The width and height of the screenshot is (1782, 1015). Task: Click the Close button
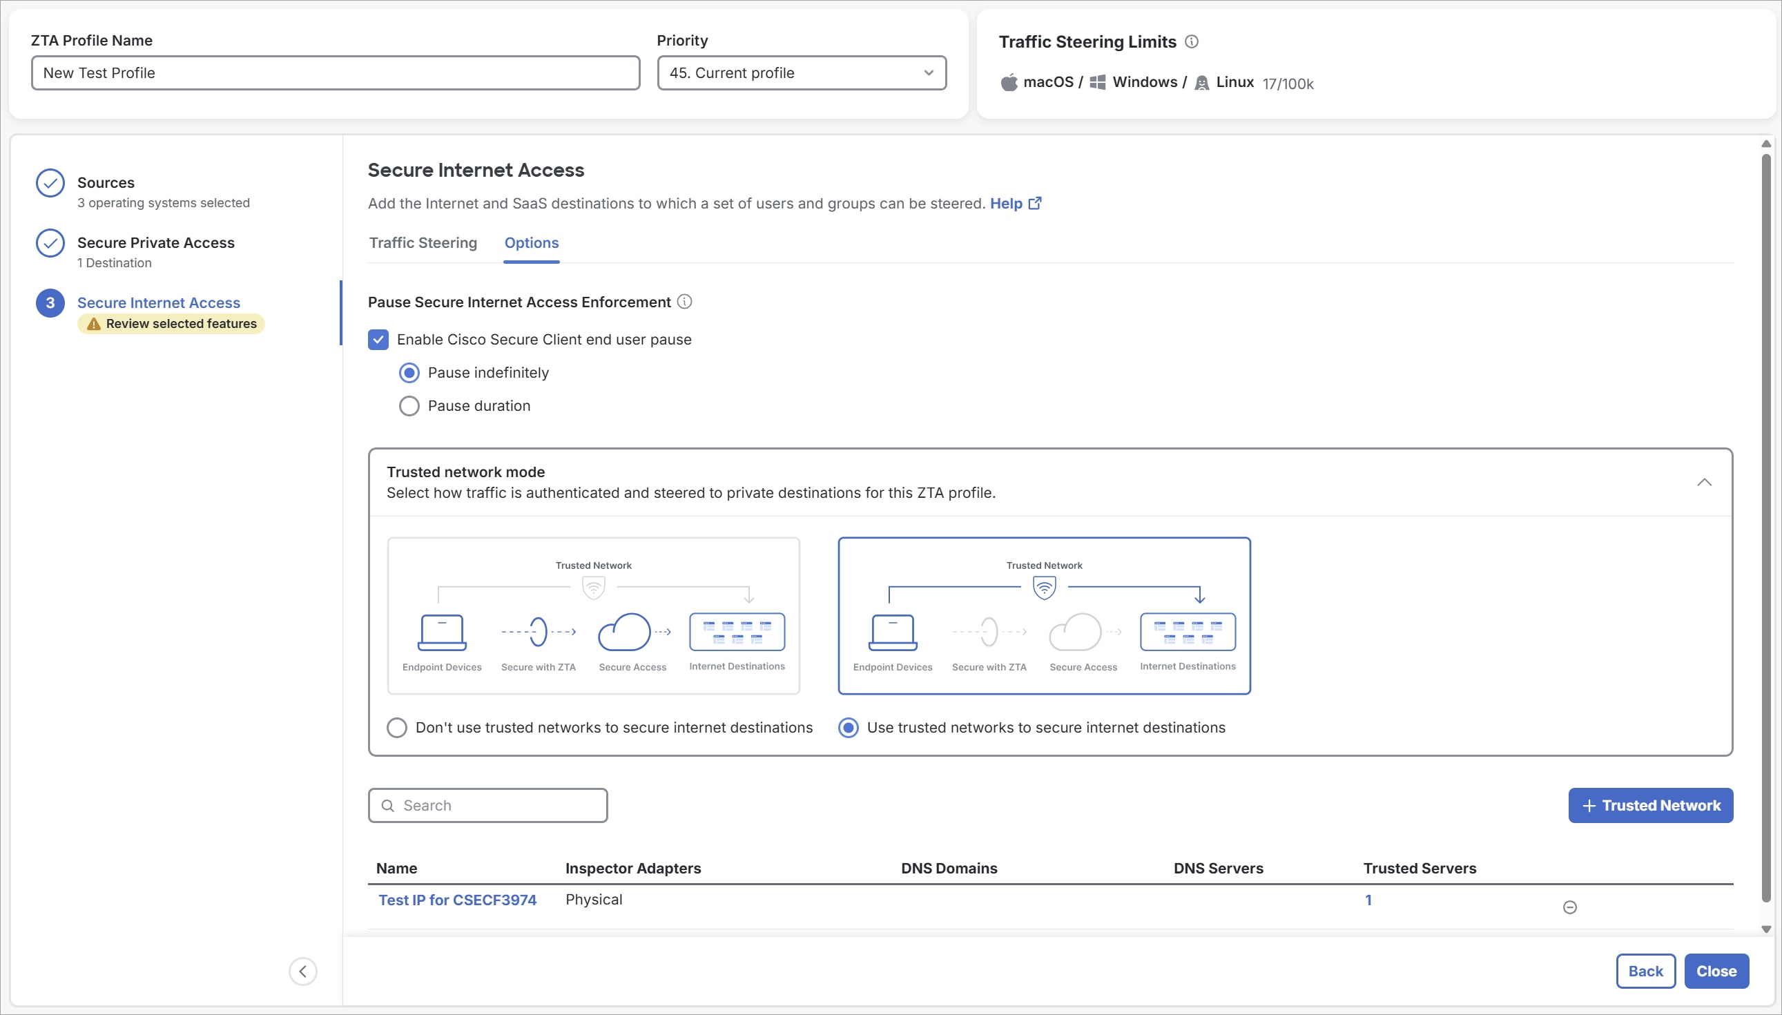(x=1716, y=971)
